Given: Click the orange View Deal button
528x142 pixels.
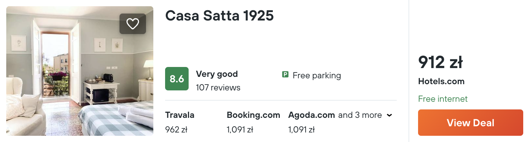Looking at the screenshot, I should [470, 123].
